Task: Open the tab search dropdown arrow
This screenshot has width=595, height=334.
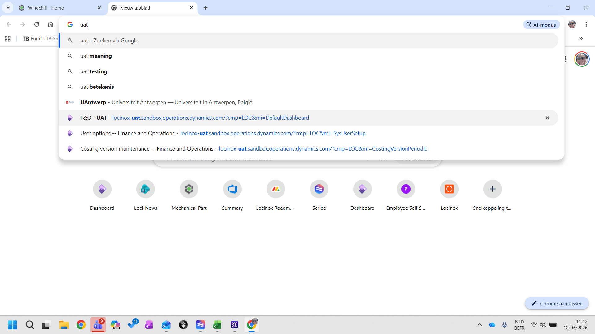Action: [8, 8]
